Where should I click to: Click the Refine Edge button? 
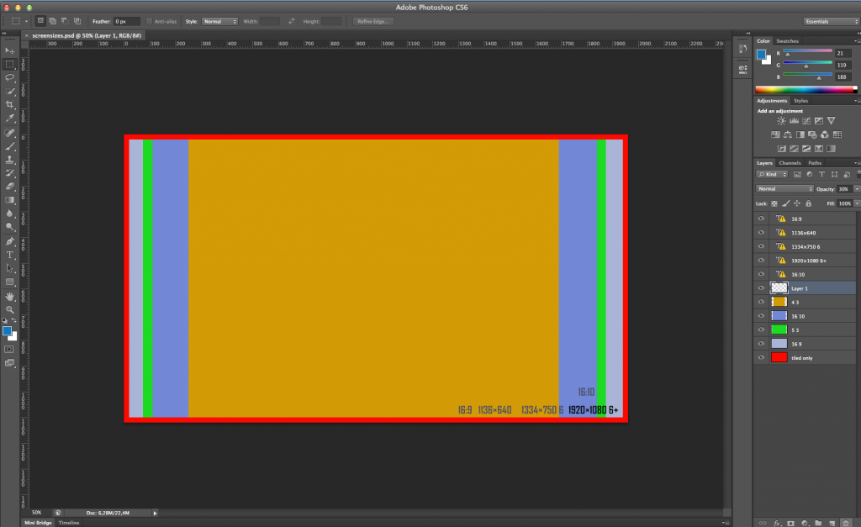(x=372, y=21)
